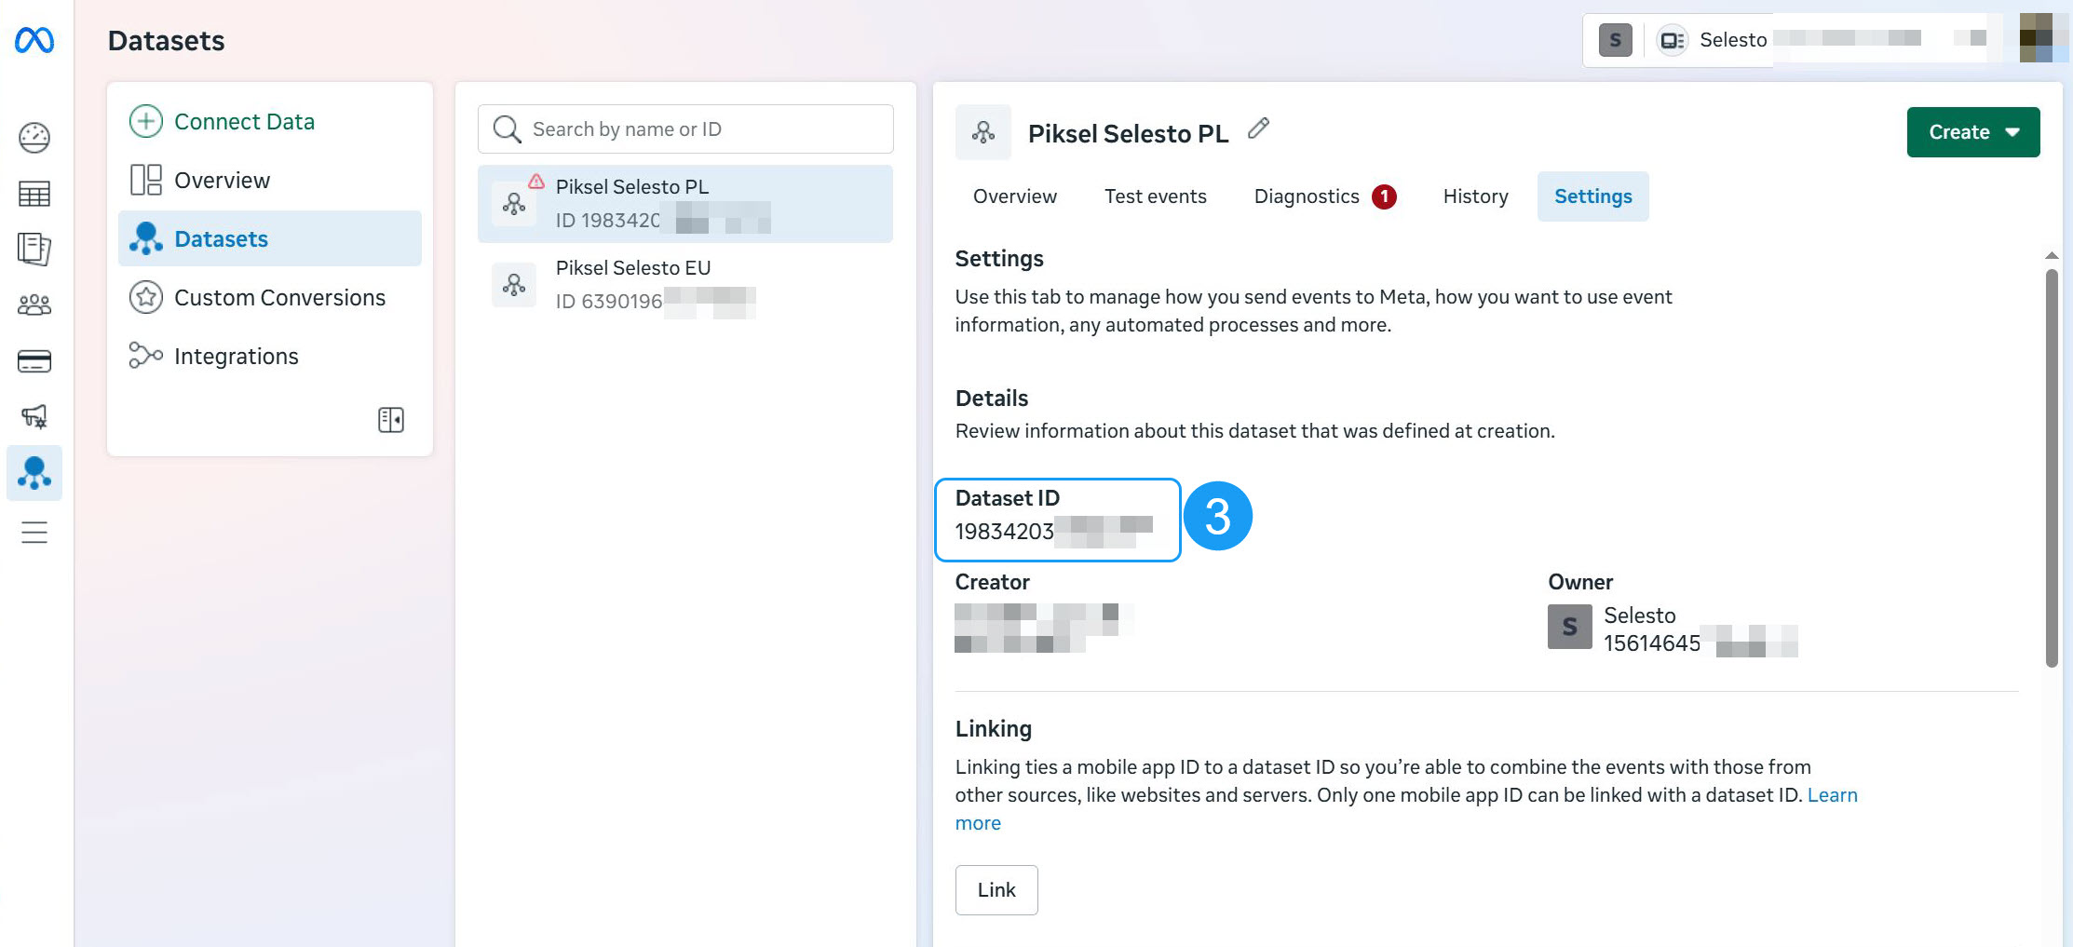2073x947 pixels.
Task: Open the hamburger all tools menu
Action: click(x=34, y=533)
